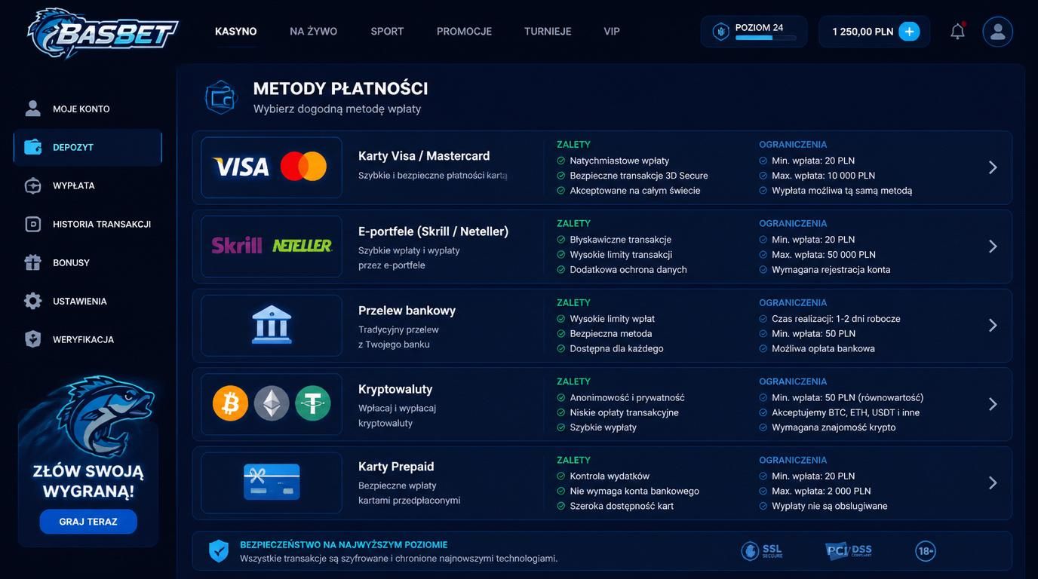
Task: Click the 1 250,00 PLN balance
Action: tap(863, 32)
